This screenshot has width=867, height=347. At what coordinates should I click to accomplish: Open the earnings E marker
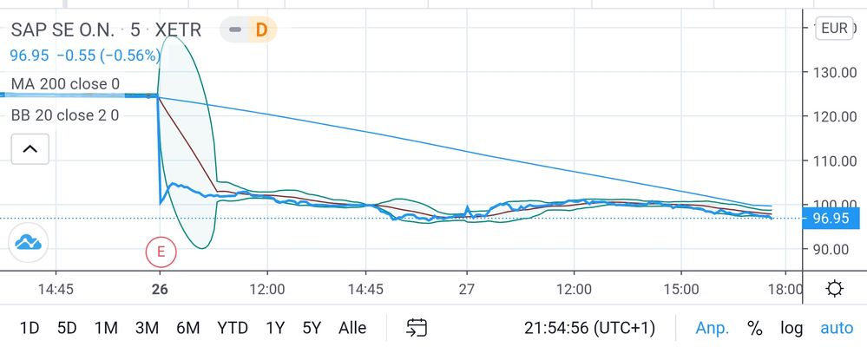coord(161,252)
